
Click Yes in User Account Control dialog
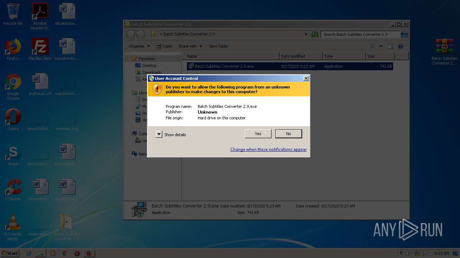(258, 134)
